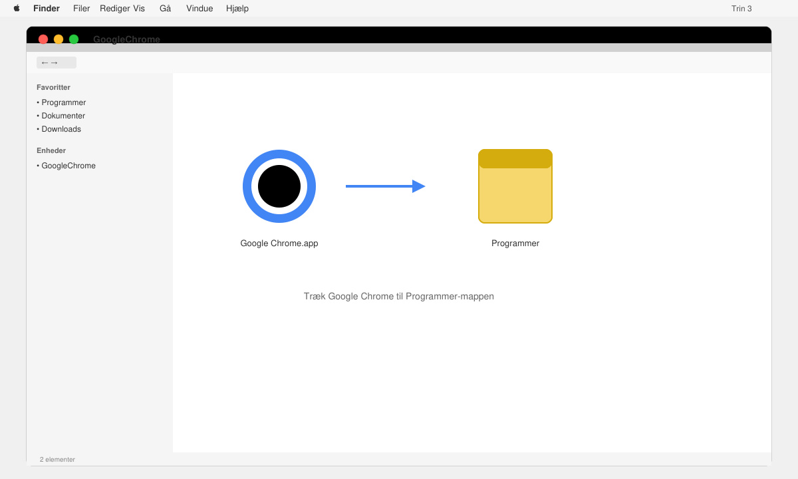Open the Hjælp menu

(237, 9)
